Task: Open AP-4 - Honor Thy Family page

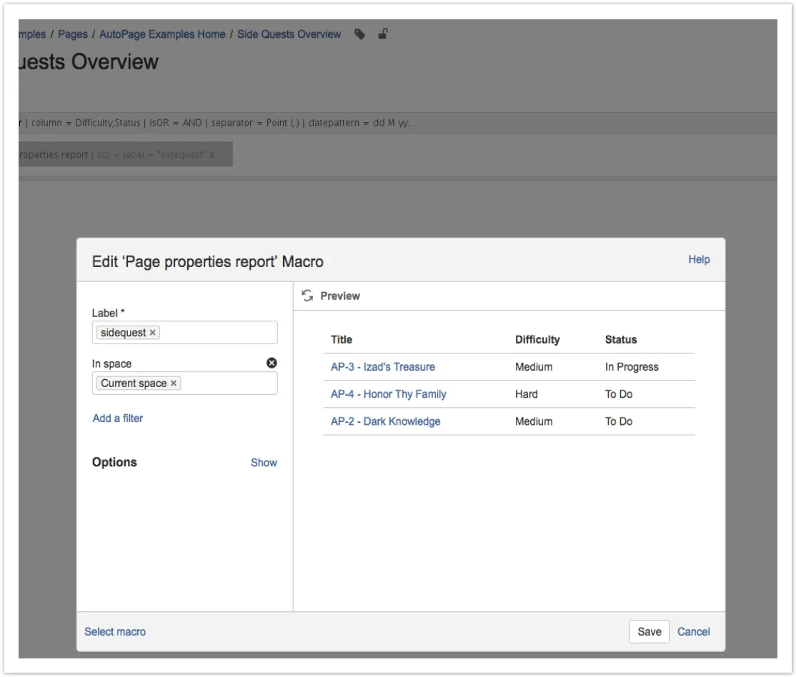Action: pos(388,394)
